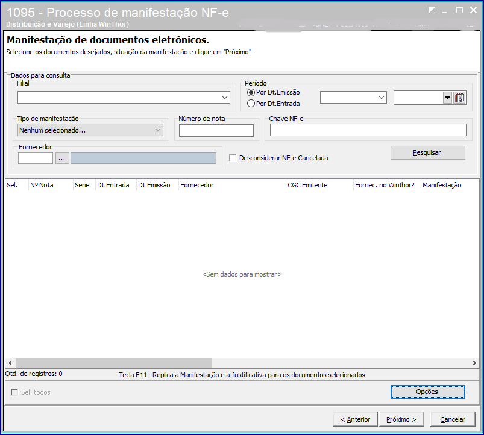Click the restore-down icon in the title bar

coord(432,10)
